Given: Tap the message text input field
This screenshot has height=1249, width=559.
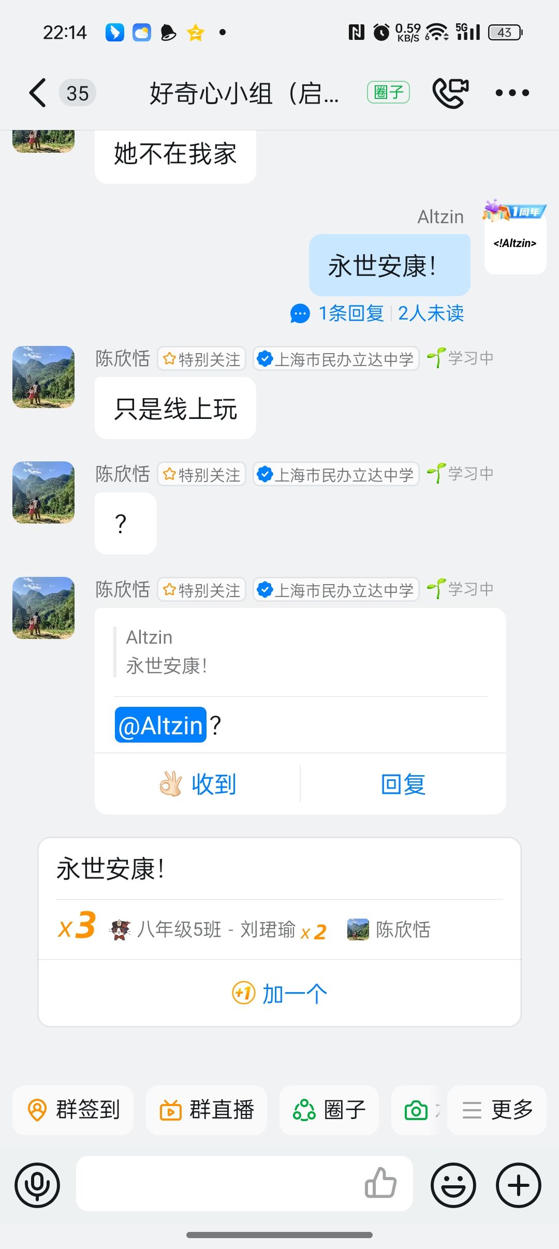Looking at the screenshot, I should (x=217, y=1184).
